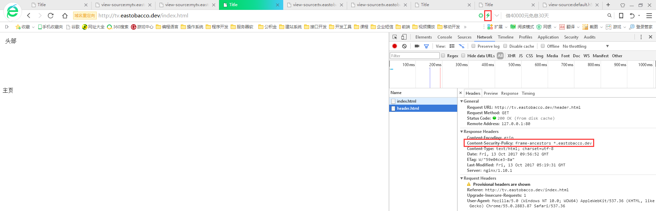Open the No throttling dropdown
656x211 pixels.
pos(586,46)
